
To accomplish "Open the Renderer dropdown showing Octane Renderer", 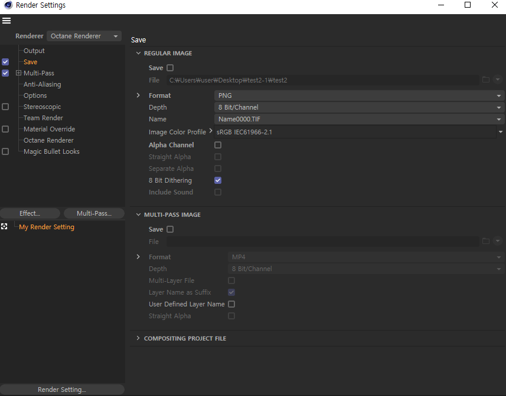I will 84,36.
